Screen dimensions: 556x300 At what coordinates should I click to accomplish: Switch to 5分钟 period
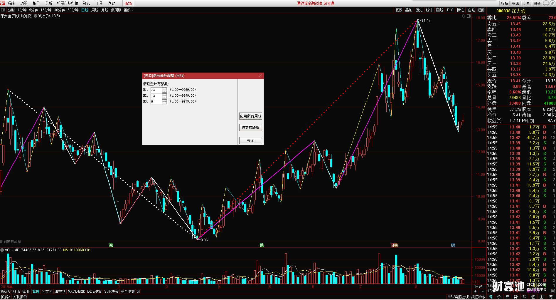tap(34, 10)
